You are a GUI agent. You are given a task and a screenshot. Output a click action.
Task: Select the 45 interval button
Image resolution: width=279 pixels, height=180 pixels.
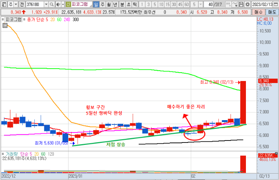tap(180, 4)
